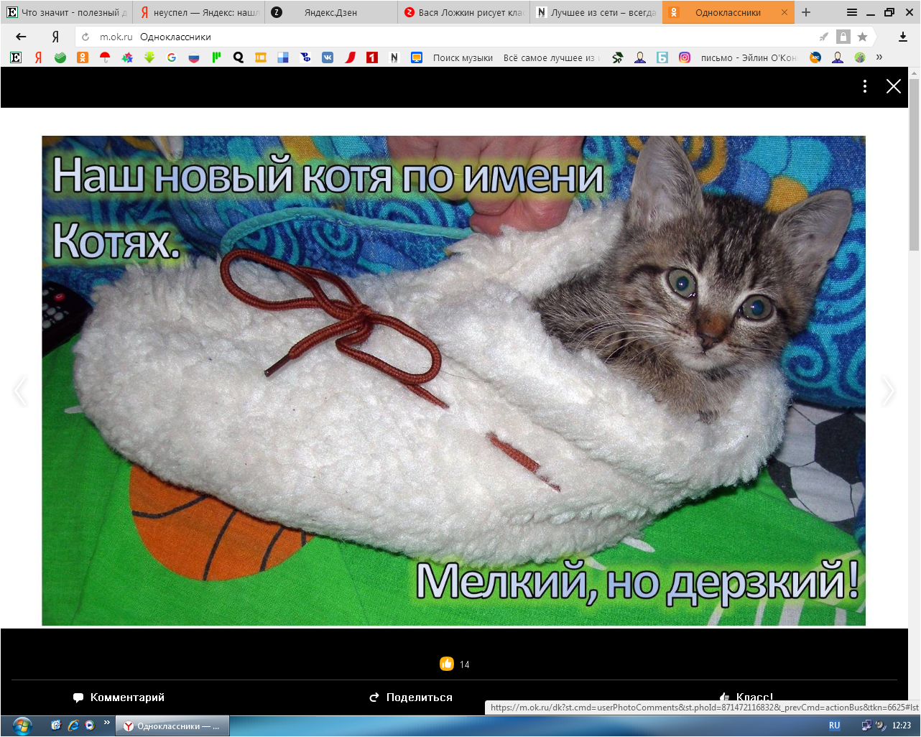Click the RU language indicator in taskbar
This screenshot has height=737, width=921.
click(x=834, y=726)
